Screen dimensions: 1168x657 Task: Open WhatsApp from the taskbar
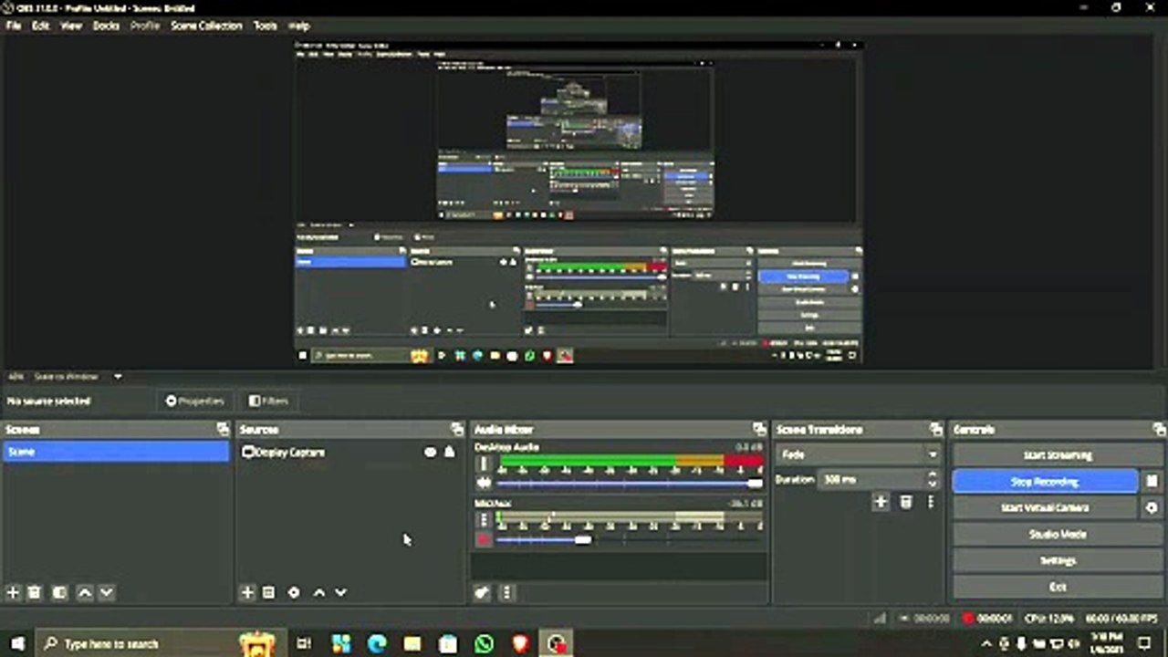click(484, 643)
